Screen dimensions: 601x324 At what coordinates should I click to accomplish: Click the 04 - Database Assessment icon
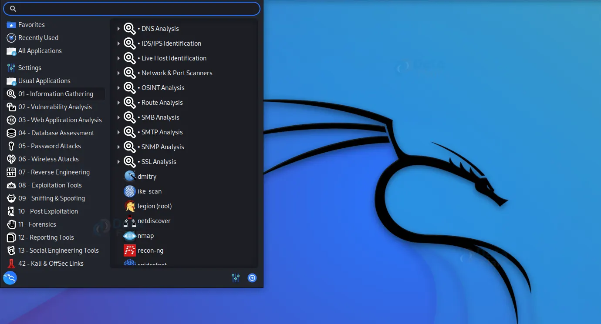point(11,133)
